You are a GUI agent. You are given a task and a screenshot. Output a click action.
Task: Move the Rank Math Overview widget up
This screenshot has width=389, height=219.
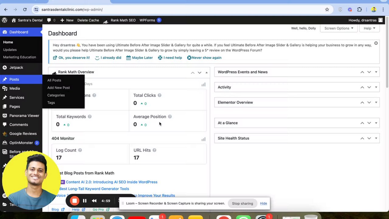[x=193, y=73]
